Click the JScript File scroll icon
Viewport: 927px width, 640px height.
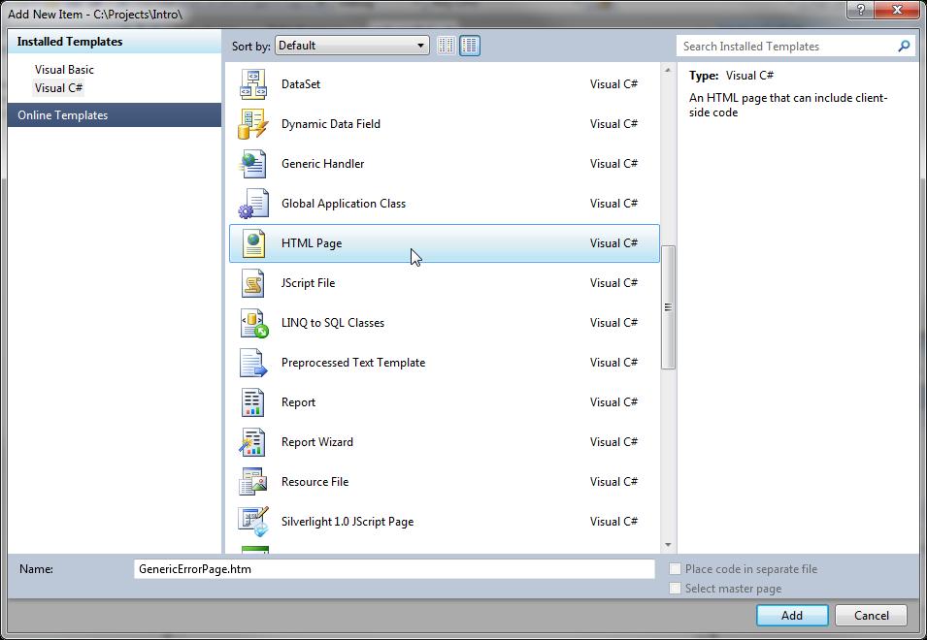tap(253, 283)
